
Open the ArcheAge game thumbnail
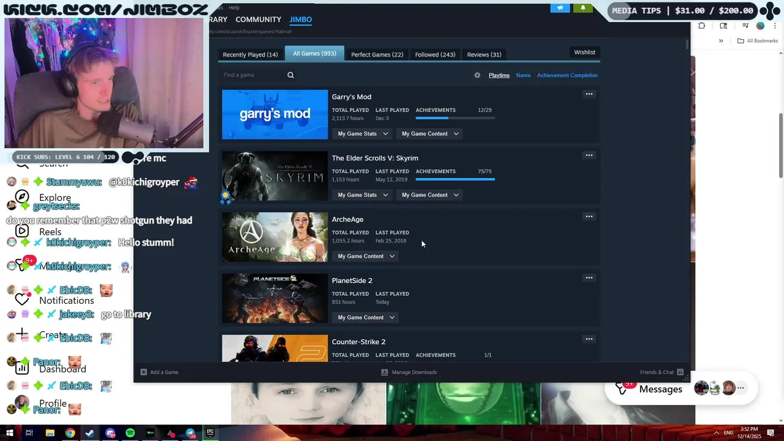(275, 237)
